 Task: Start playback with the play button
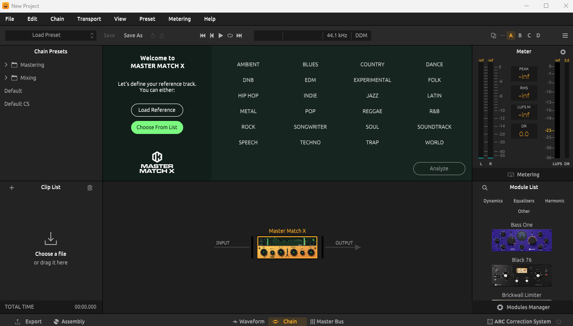click(221, 36)
